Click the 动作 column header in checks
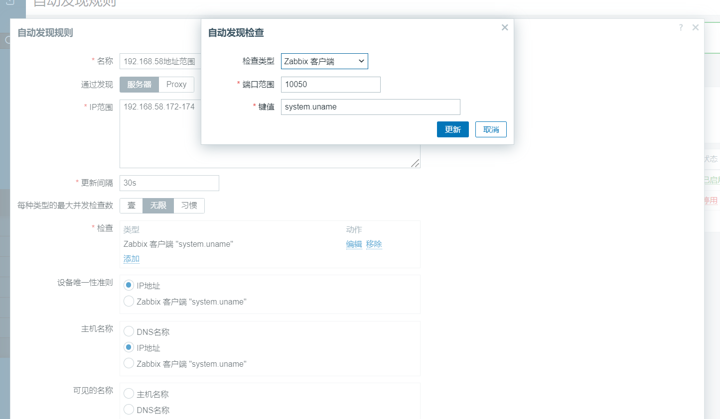 click(354, 229)
